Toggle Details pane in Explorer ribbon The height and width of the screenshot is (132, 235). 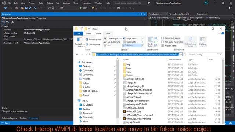point(93,44)
